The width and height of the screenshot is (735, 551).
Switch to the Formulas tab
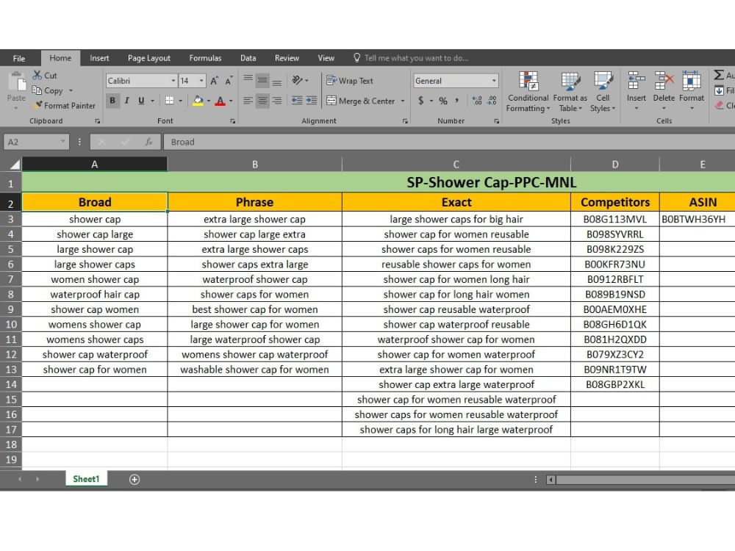pos(205,58)
